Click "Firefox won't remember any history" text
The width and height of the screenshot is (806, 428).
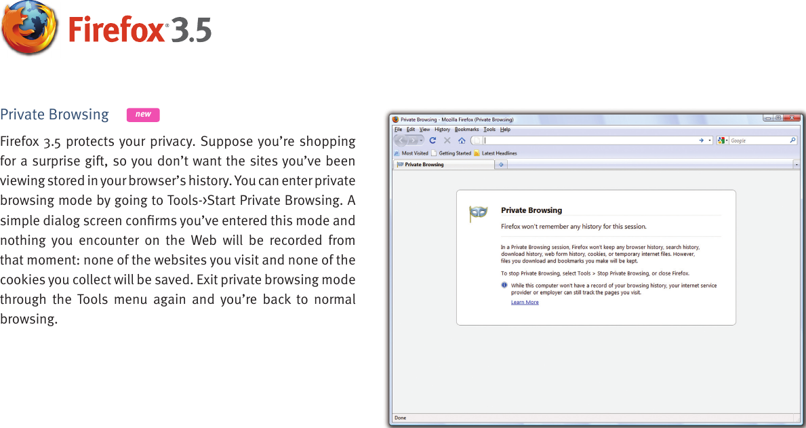coord(573,227)
